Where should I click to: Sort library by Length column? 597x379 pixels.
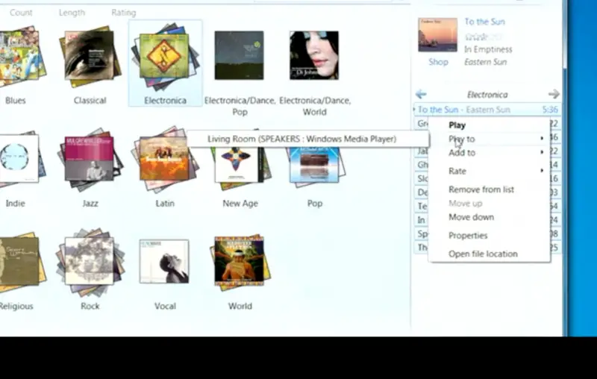(72, 13)
